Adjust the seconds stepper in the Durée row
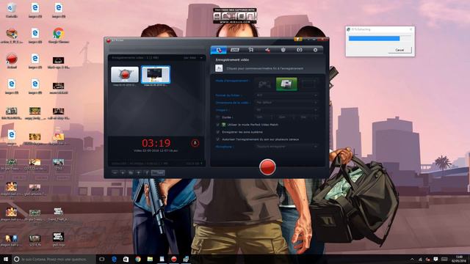470x264 pixels. [316, 117]
